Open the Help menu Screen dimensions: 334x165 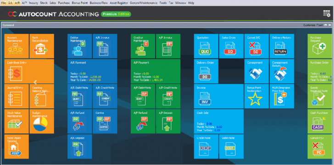coord(191,3)
